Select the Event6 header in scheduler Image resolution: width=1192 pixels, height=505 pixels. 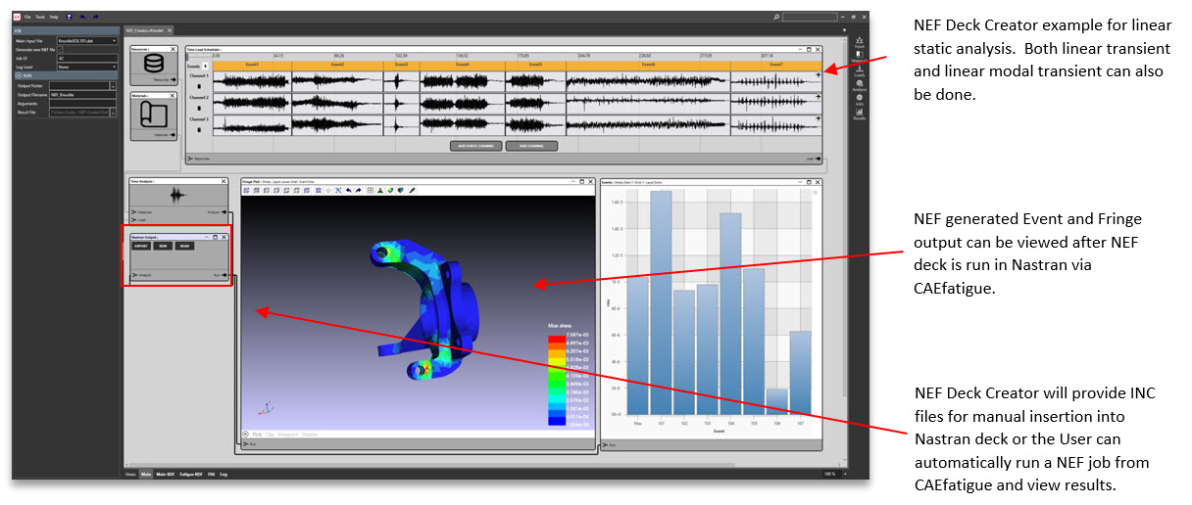648,65
